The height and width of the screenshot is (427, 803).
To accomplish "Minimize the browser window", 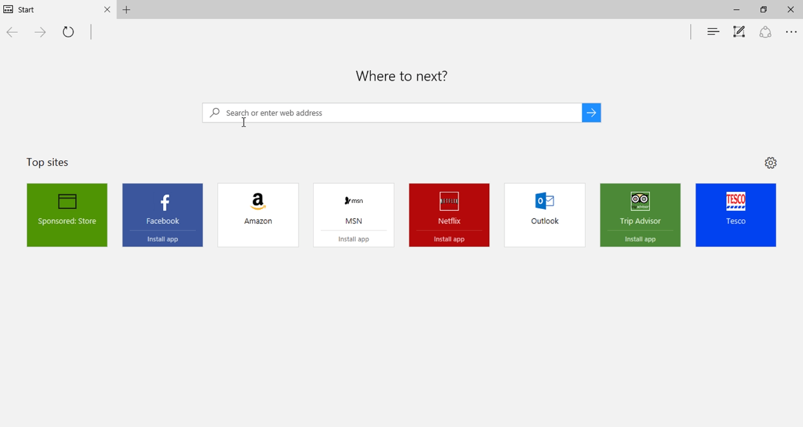I will coord(737,10).
